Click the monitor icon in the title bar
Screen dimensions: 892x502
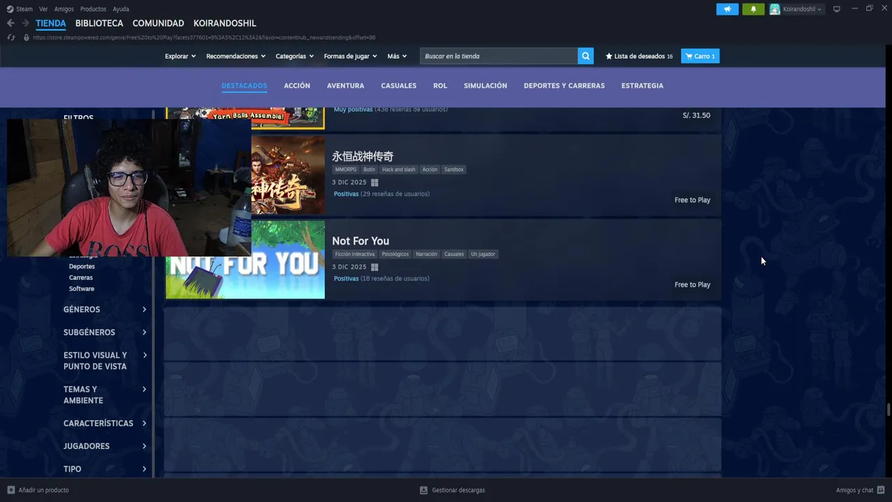tap(837, 9)
